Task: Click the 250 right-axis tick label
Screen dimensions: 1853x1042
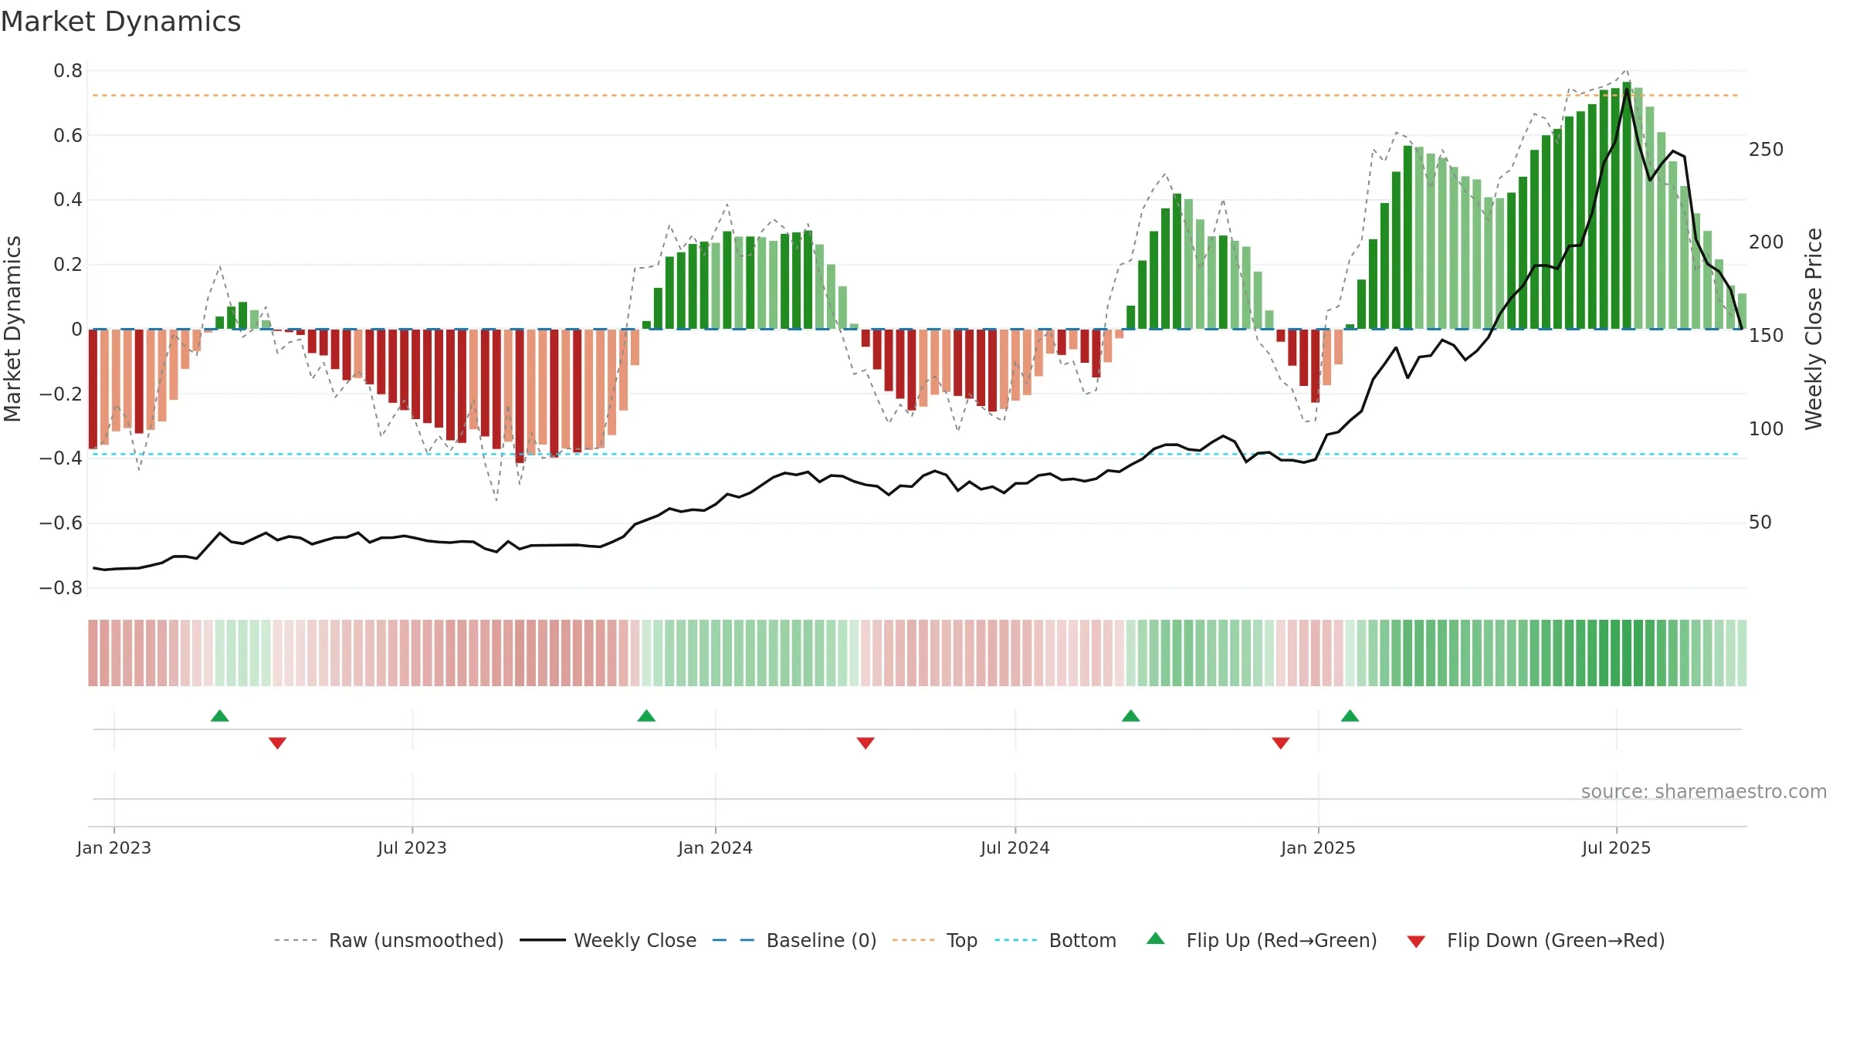Action: [x=1767, y=150]
